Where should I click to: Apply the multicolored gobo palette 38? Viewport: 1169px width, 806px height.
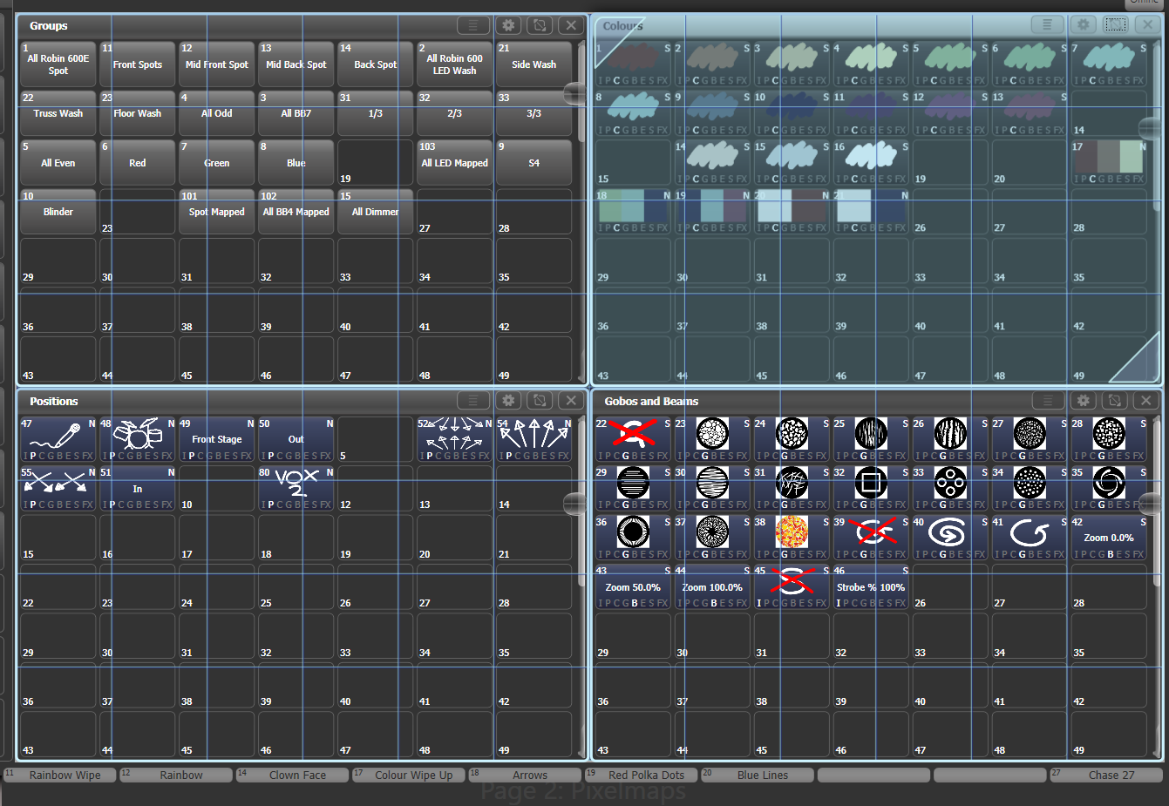pyautogui.click(x=791, y=536)
